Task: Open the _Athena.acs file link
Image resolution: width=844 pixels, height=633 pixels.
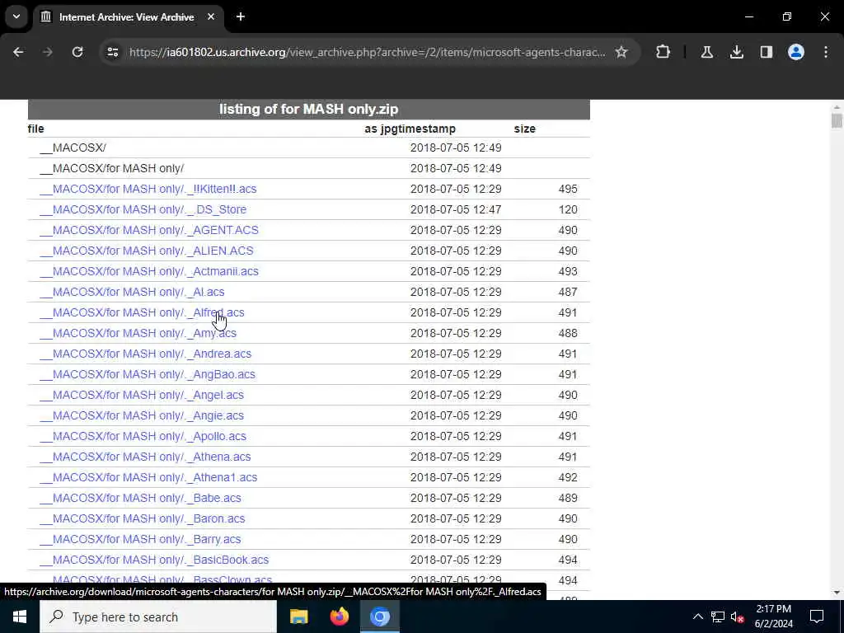Action: click(145, 457)
